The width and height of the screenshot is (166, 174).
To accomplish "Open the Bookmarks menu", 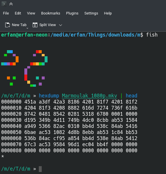I will point(51,13).
